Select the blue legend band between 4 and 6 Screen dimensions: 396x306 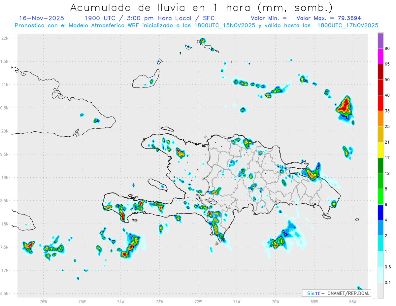[380, 212]
